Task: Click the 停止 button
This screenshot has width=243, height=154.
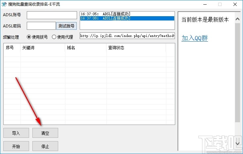Action: coord(45,146)
